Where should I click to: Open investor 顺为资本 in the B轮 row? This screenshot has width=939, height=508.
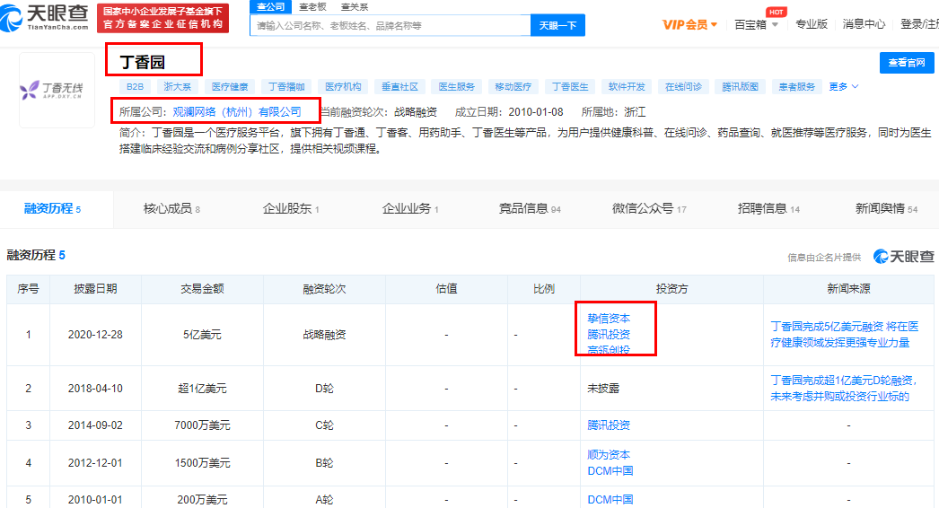(609, 455)
